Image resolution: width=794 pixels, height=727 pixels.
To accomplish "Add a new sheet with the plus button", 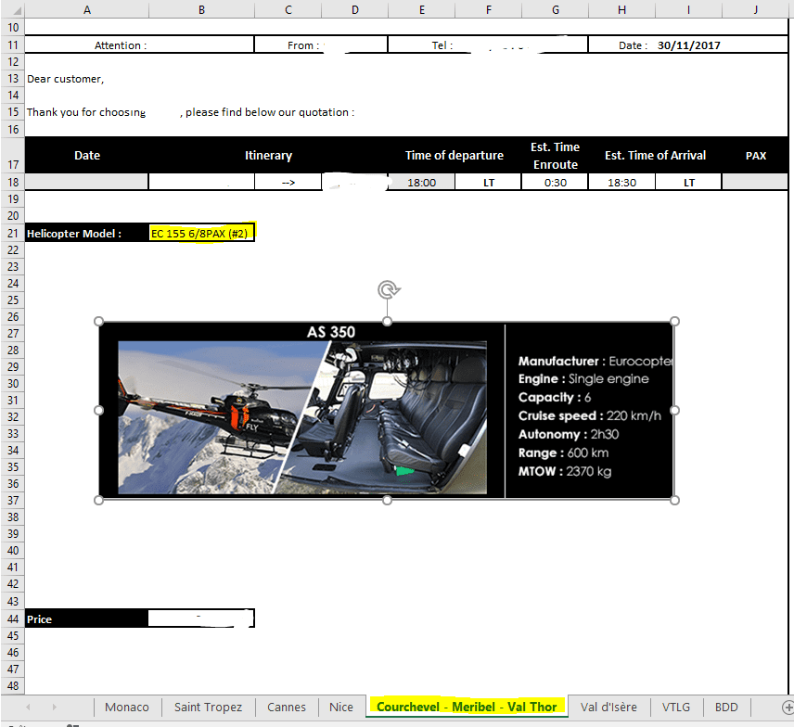I will point(788,708).
